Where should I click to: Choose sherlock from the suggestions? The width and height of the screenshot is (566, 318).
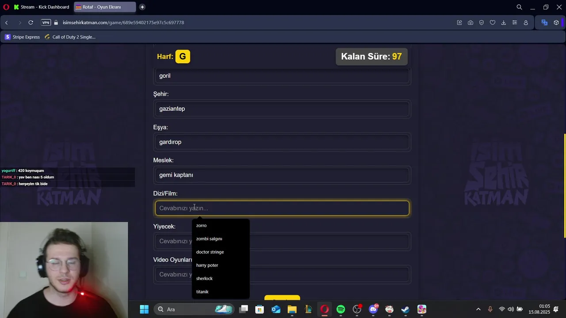(x=221, y=278)
